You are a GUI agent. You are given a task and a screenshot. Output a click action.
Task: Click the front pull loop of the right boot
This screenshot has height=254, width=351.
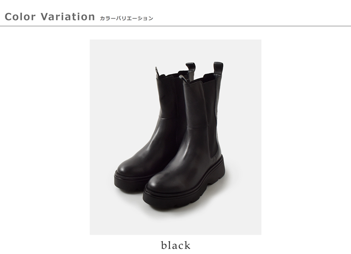pyautogui.click(x=183, y=79)
